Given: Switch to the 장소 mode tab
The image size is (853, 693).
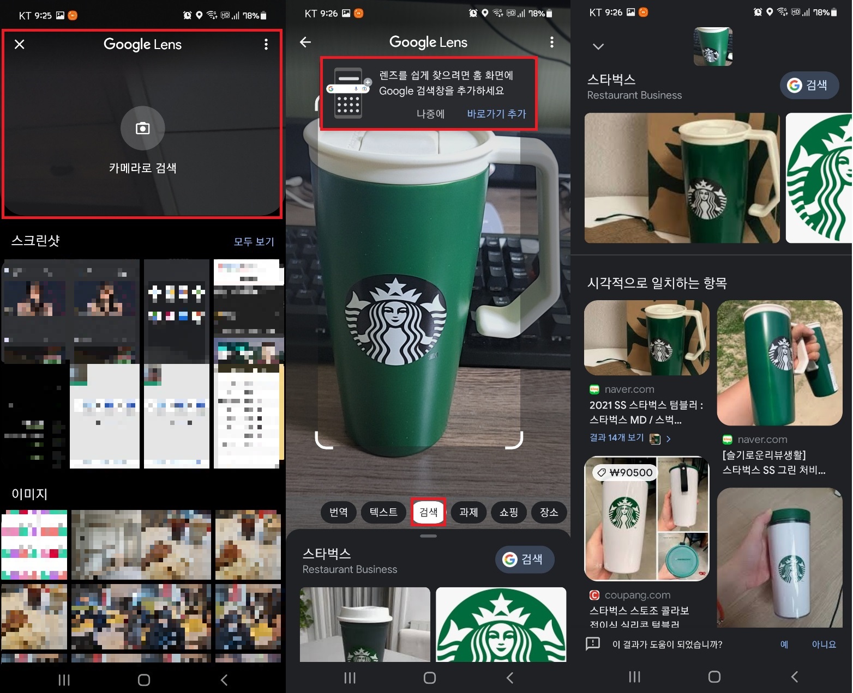Looking at the screenshot, I should coord(549,512).
